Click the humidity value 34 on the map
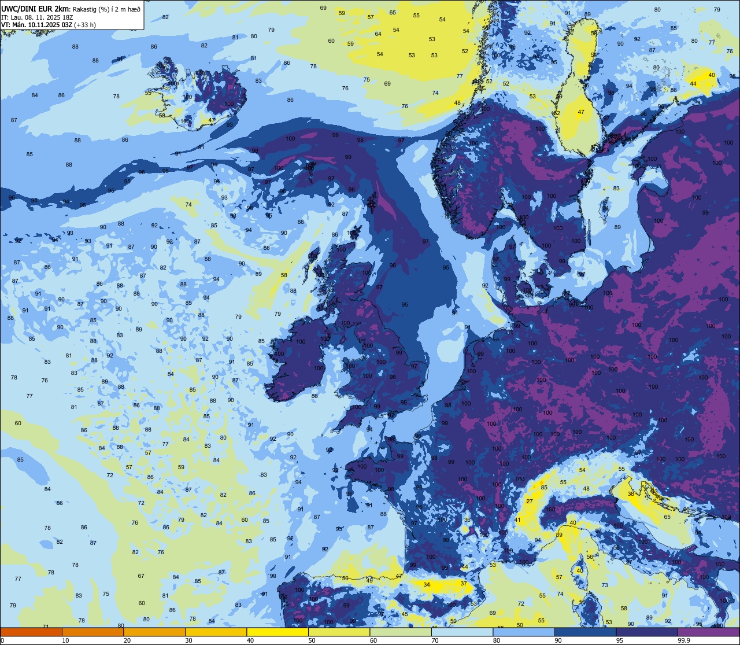This screenshot has width=740, height=645. click(427, 584)
